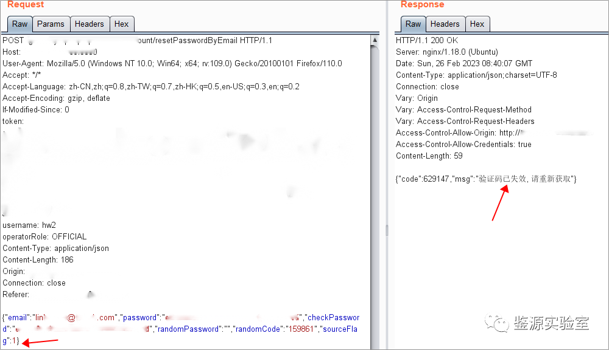609x350 pixels.
Task: Switch to the Response Hex tab
Action: (477, 24)
